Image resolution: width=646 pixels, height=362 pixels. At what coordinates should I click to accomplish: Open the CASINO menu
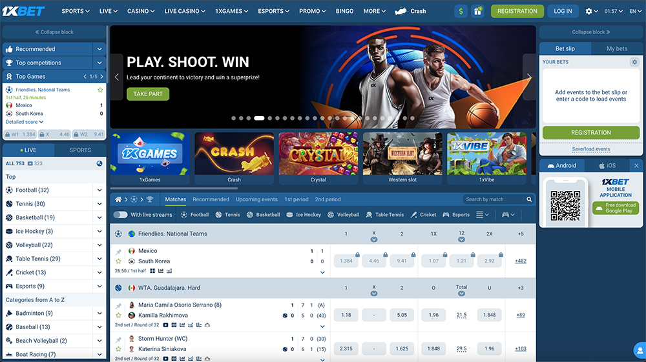coord(141,11)
